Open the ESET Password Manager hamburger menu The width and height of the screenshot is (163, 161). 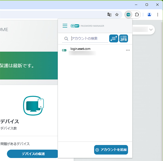coord(65,26)
